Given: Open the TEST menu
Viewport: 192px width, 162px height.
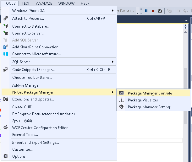Looking at the screenshot, I should 25,3.
